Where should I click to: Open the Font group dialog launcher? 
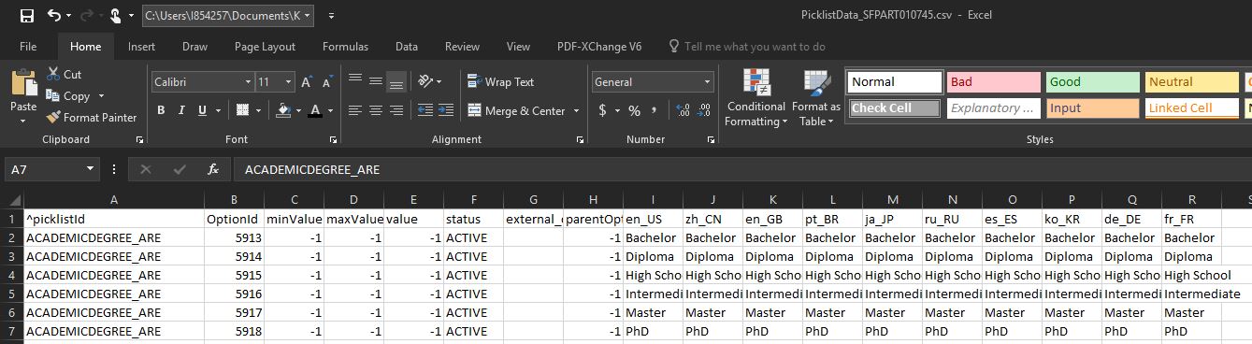(x=334, y=139)
